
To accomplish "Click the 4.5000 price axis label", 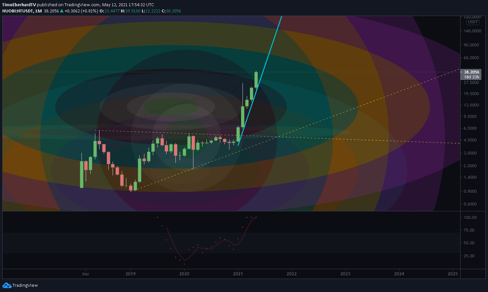I will [470, 140].
